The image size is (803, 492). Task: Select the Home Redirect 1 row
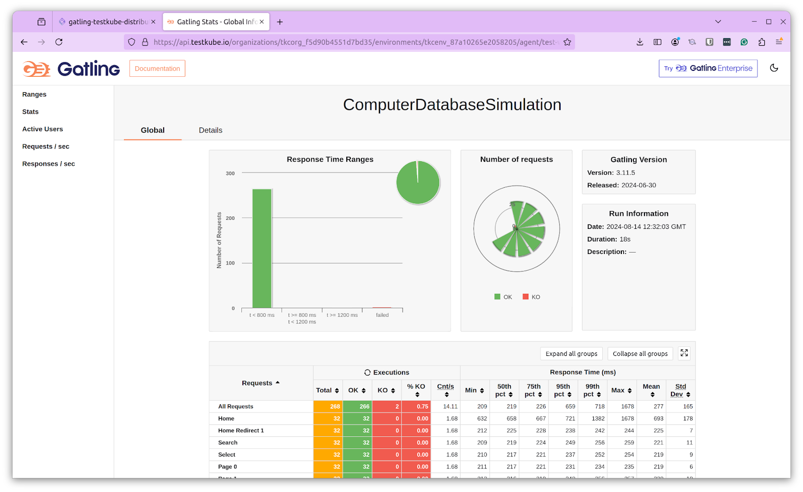tap(452, 431)
